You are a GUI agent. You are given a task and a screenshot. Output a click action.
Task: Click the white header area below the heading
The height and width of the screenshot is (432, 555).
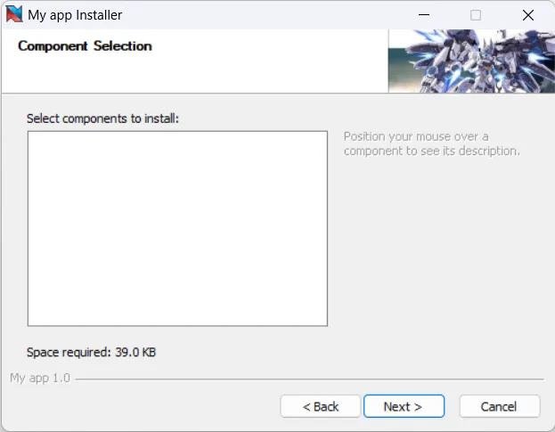(x=196, y=75)
